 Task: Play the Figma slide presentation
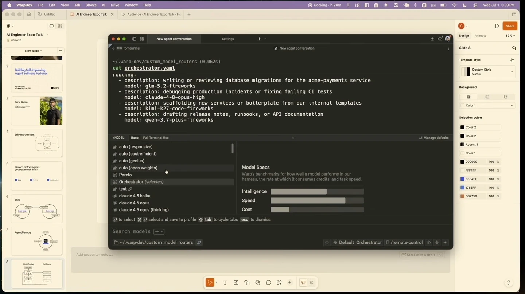pos(497,26)
